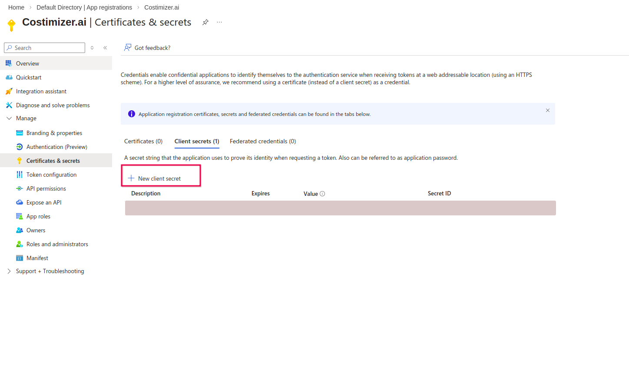
Task: Open Default Directory | App registrations breadcrumb
Action: (x=84, y=7)
